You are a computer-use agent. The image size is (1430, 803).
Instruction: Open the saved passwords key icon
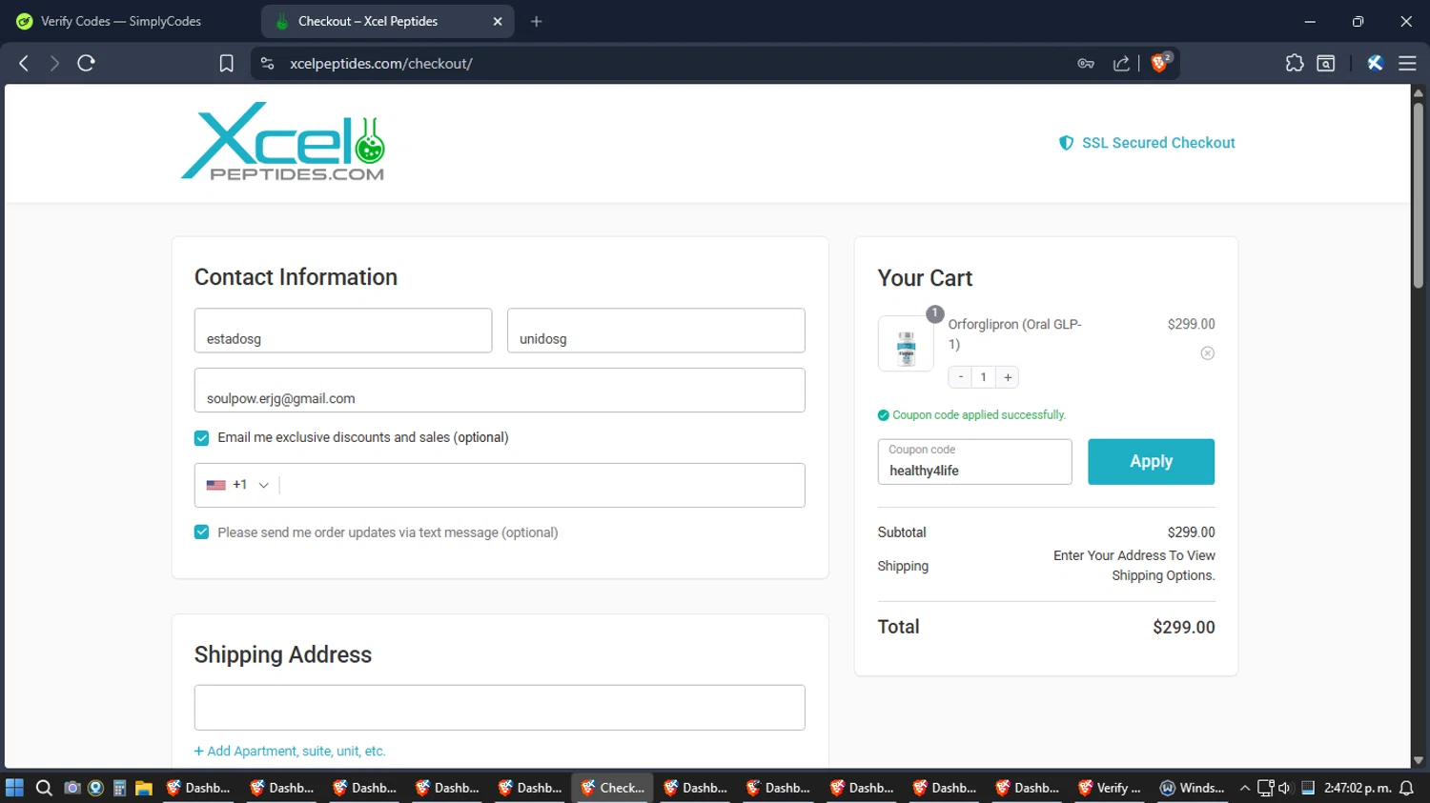[1086, 63]
